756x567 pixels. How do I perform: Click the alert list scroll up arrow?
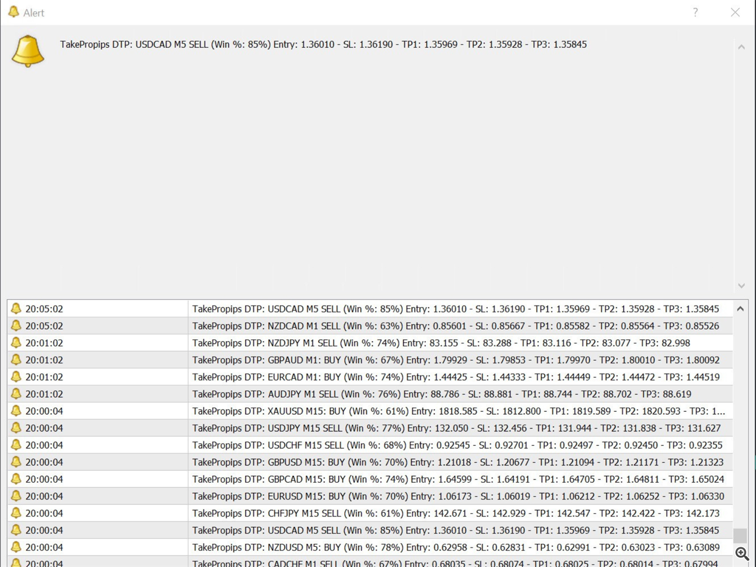click(x=740, y=308)
